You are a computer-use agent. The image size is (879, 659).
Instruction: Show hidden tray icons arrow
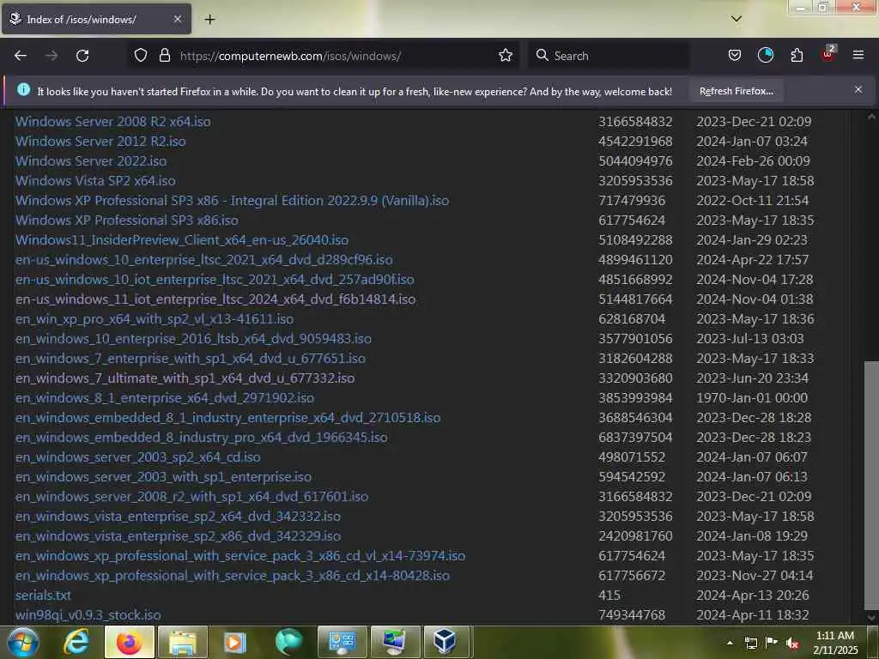click(730, 643)
